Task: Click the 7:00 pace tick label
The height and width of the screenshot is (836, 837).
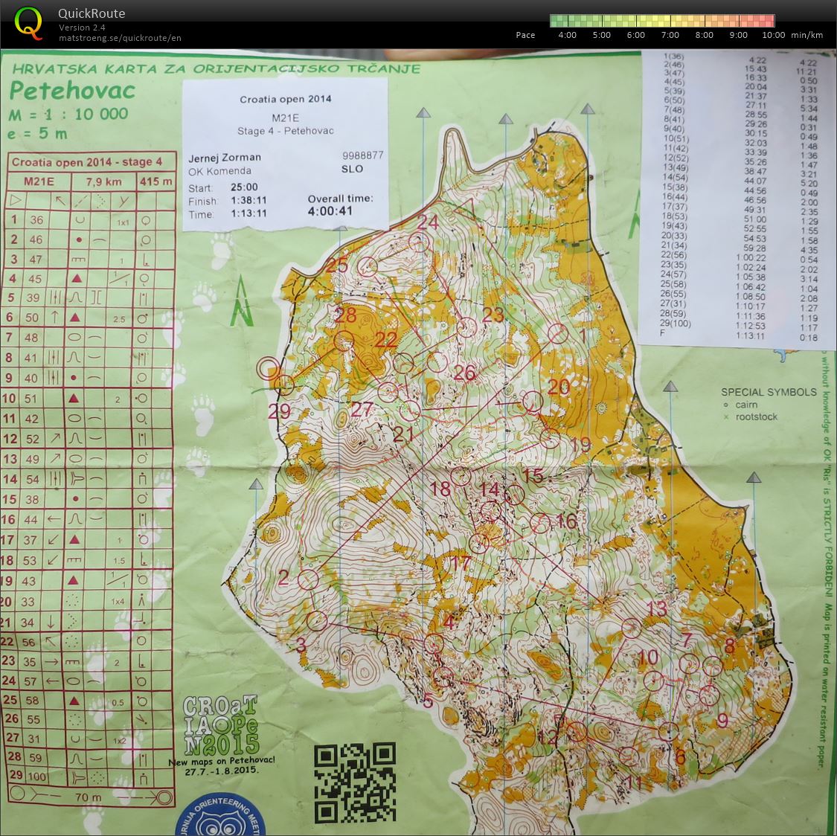Action: (x=670, y=35)
